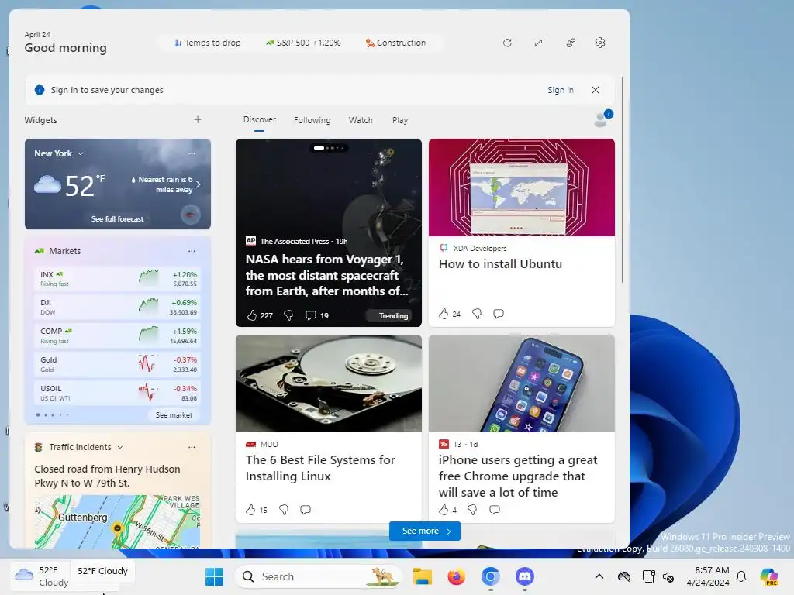Open S&P 500 +1.20% chip
Image resolution: width=794 pixels, height=595 pixels.
[303, 43]
